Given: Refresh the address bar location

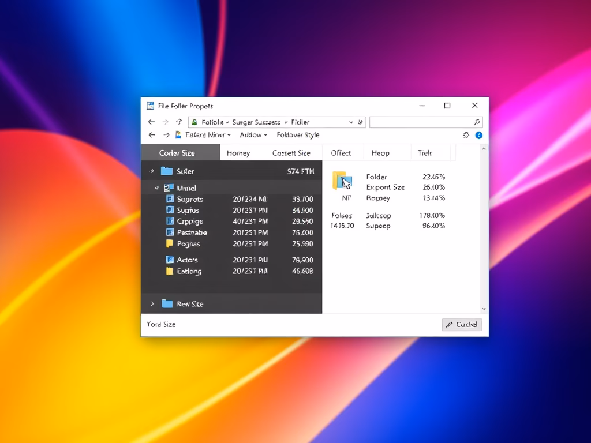Looking at the screenshot, I should (x=360, y=122).
